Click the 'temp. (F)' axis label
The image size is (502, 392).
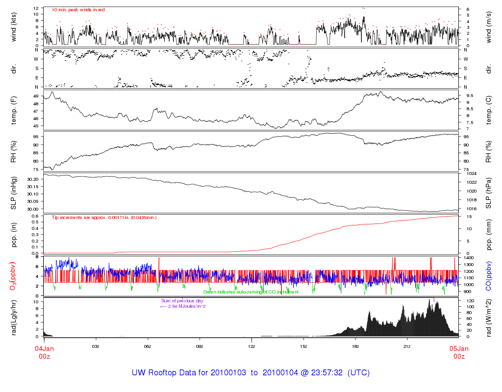click(13, 110)
